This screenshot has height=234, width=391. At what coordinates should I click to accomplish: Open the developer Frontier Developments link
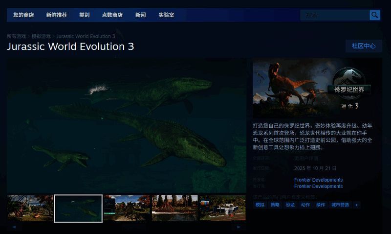click(x=319, y=180)
